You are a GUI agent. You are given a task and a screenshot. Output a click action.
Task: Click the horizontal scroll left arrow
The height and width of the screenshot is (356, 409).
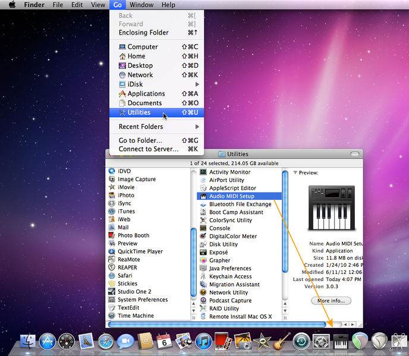[x=345, y=325]
